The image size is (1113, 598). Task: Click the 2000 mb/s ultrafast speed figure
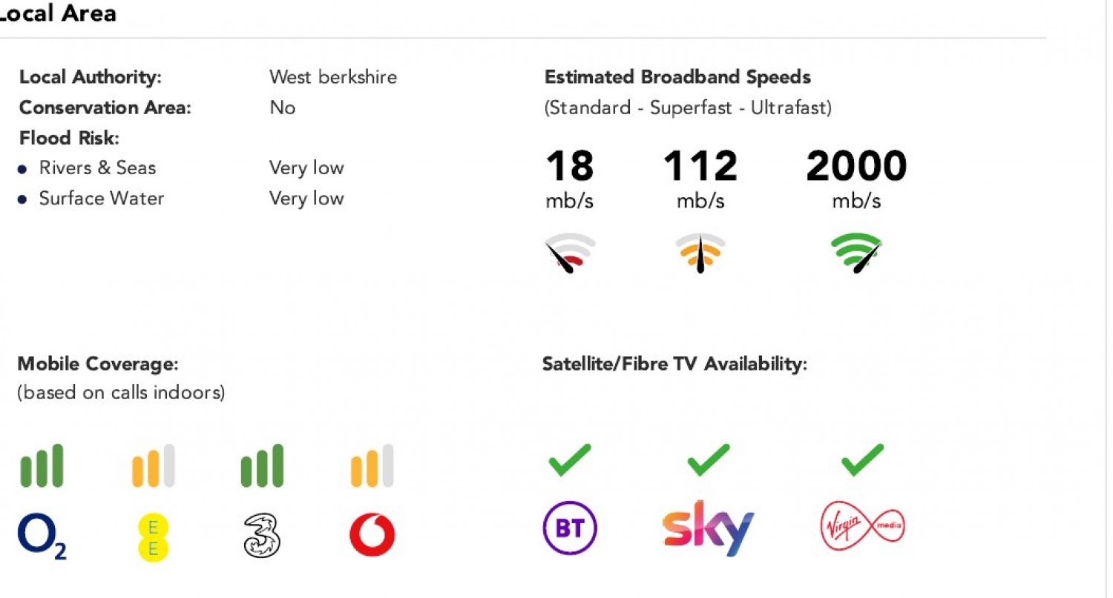pos(856,167)
